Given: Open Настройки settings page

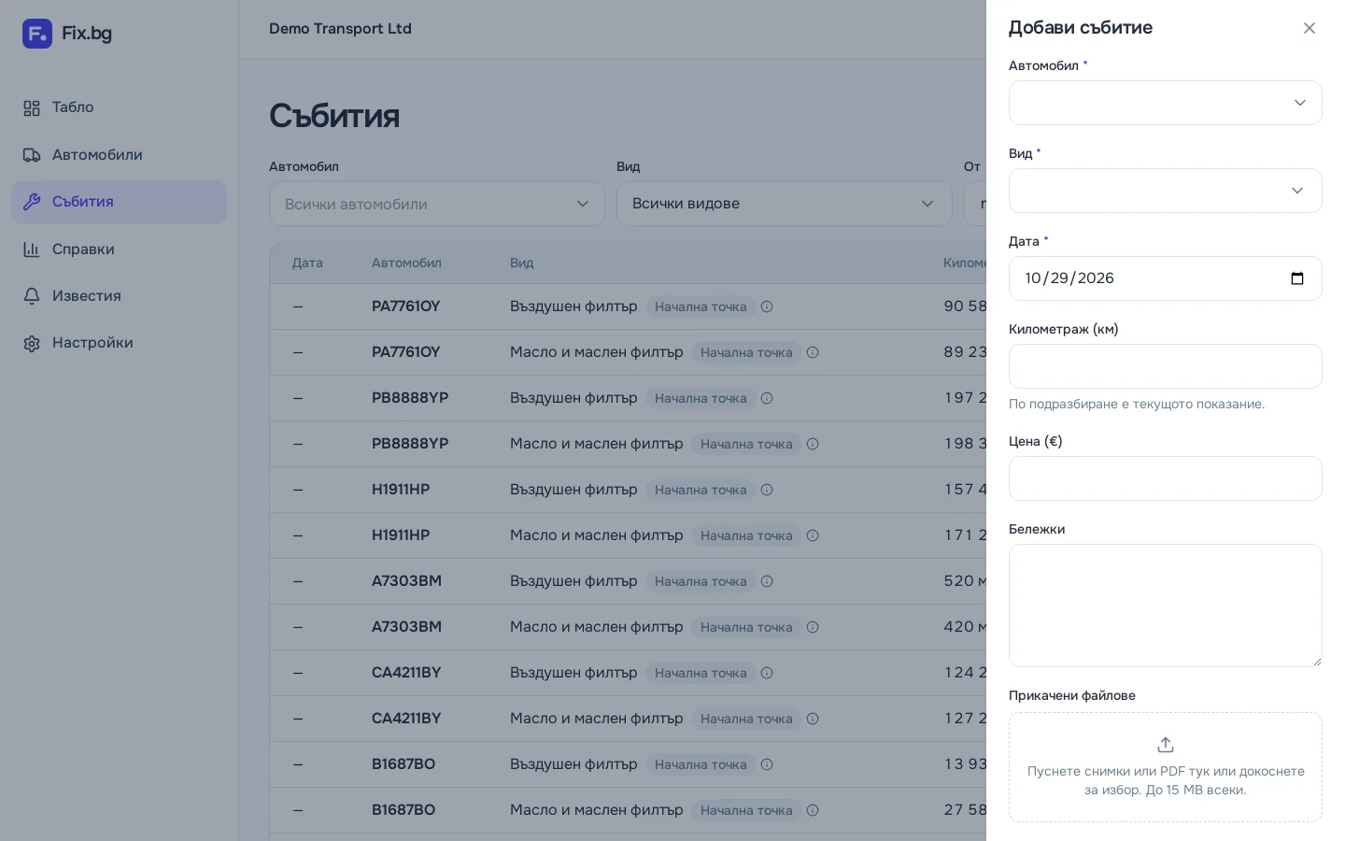Looking at the screenshot, I should click(119, 343).
